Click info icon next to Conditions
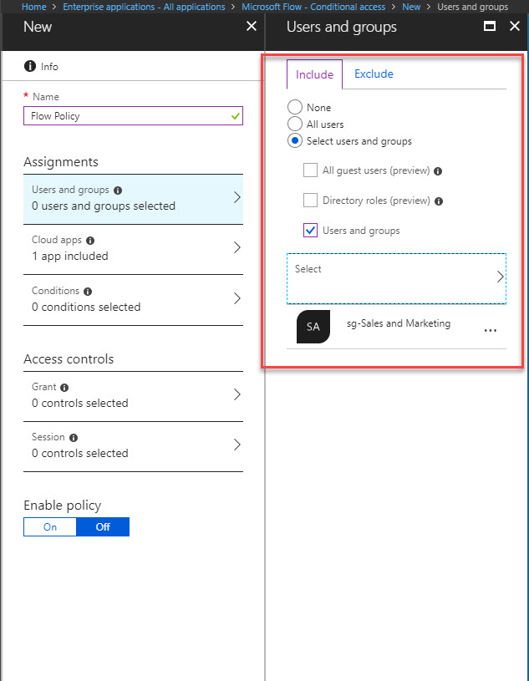Image resolution: width=529 pixels, height=681 pixels. 88,292
